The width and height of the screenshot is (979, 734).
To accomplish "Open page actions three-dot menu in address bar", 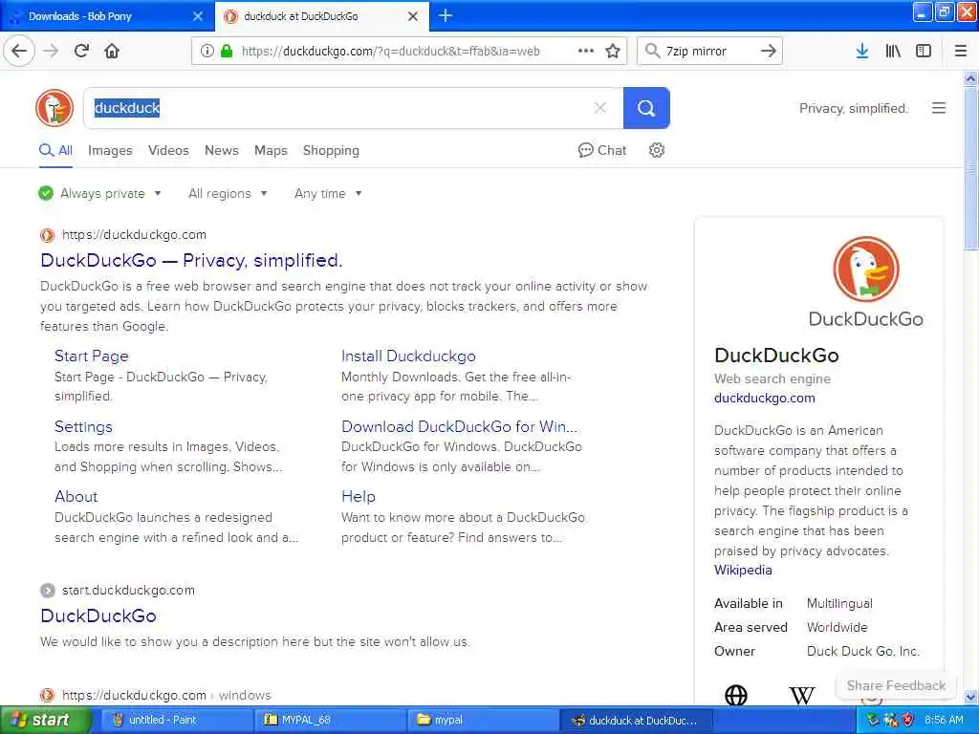I will [586, 52].
